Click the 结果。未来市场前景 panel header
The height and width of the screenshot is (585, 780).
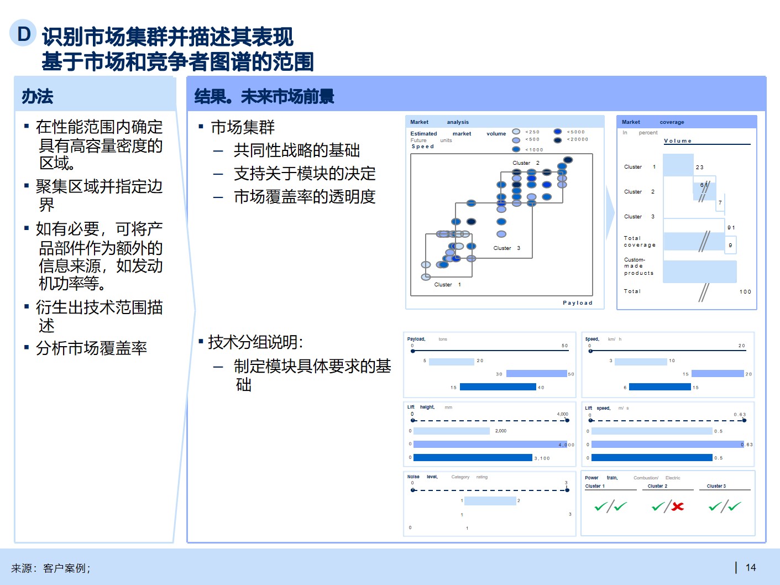click(476, 94)
